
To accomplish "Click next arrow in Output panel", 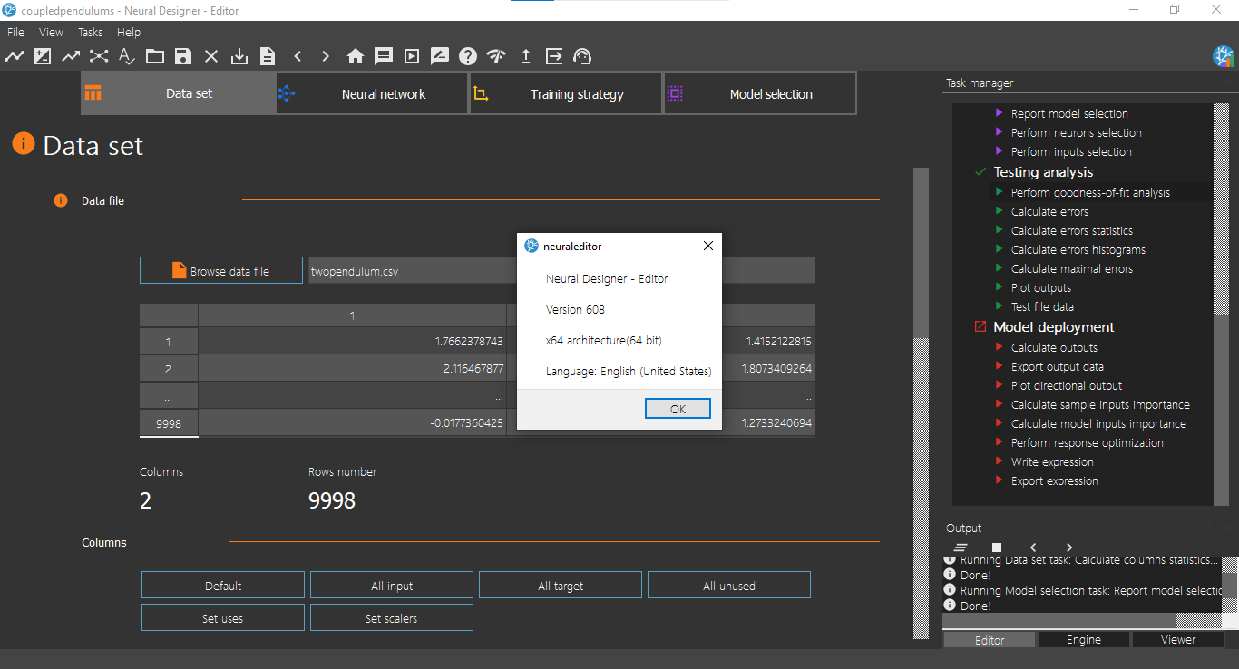I will click(1069, 548).
